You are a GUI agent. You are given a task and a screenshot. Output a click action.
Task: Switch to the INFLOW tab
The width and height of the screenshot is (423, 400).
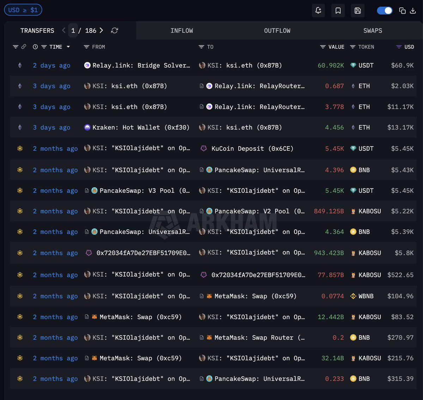tap(182, 31)
